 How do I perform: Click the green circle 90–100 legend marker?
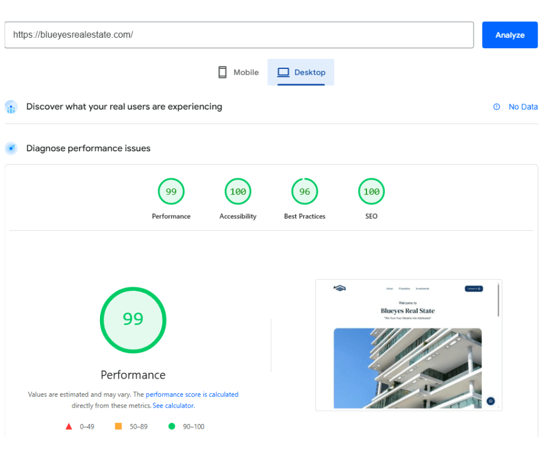[x=172, y=426]
